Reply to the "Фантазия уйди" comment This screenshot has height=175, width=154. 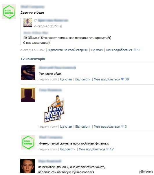tap(83, 79)
